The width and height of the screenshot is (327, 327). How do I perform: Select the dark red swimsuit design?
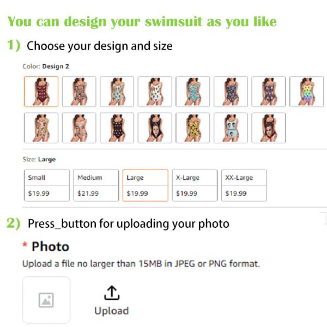(41, 92)
